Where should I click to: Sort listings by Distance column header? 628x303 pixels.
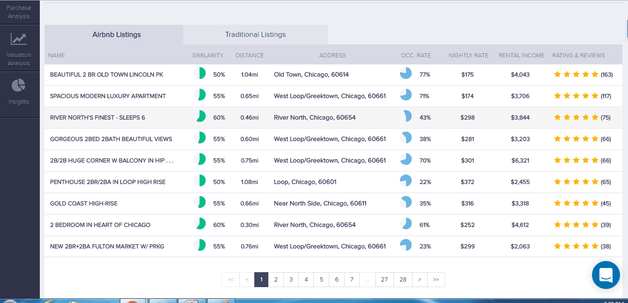click(x=249, y=55)
